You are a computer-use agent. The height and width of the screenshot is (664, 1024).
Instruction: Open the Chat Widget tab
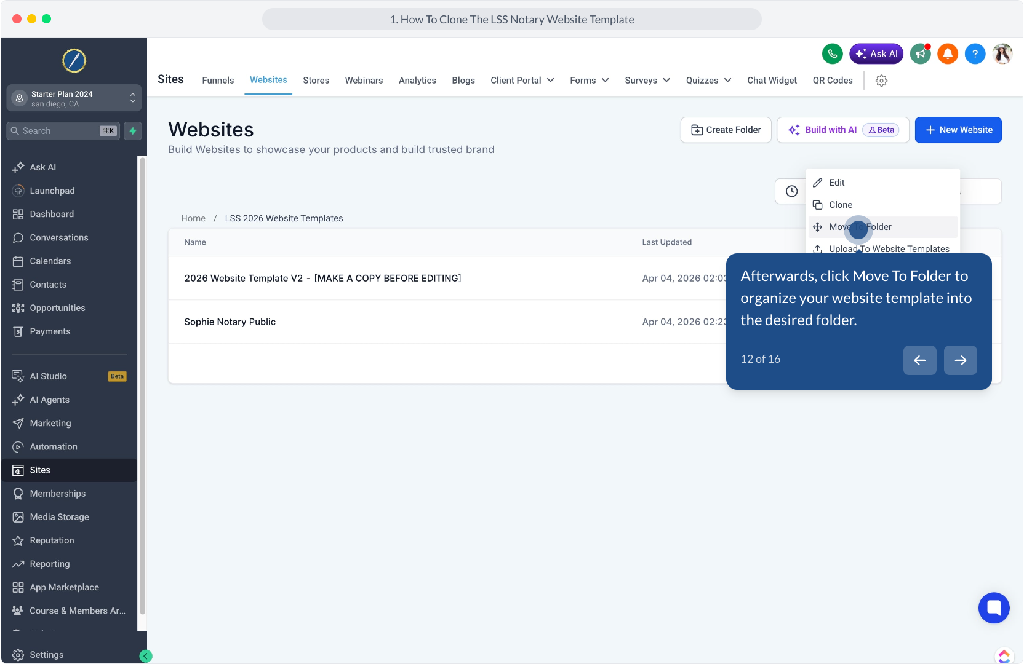click(x=772, y=81)
